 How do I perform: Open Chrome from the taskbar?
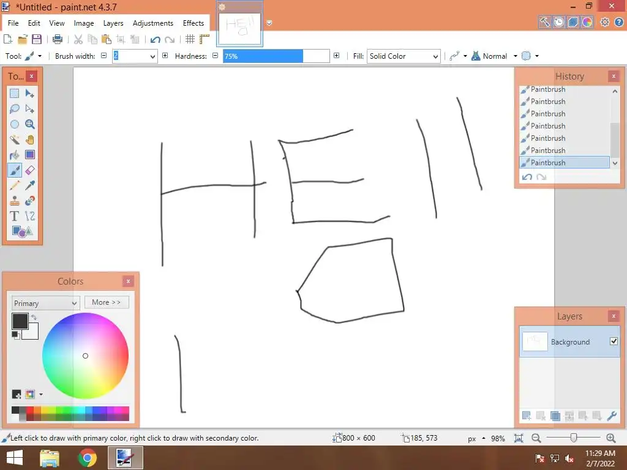pos(87,458)
